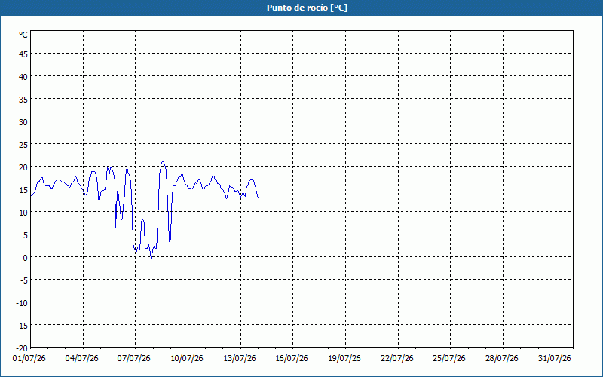Screen dimensions: 603x377
Task: Select the 13/07/26 date label
Action: pos(240,359)
